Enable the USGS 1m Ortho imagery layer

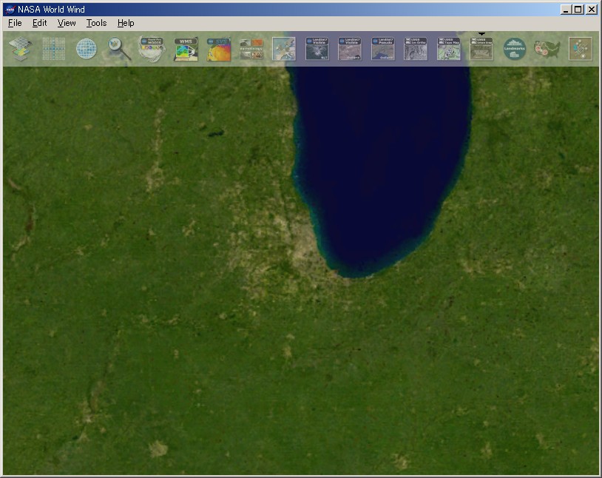click(415, 49)
